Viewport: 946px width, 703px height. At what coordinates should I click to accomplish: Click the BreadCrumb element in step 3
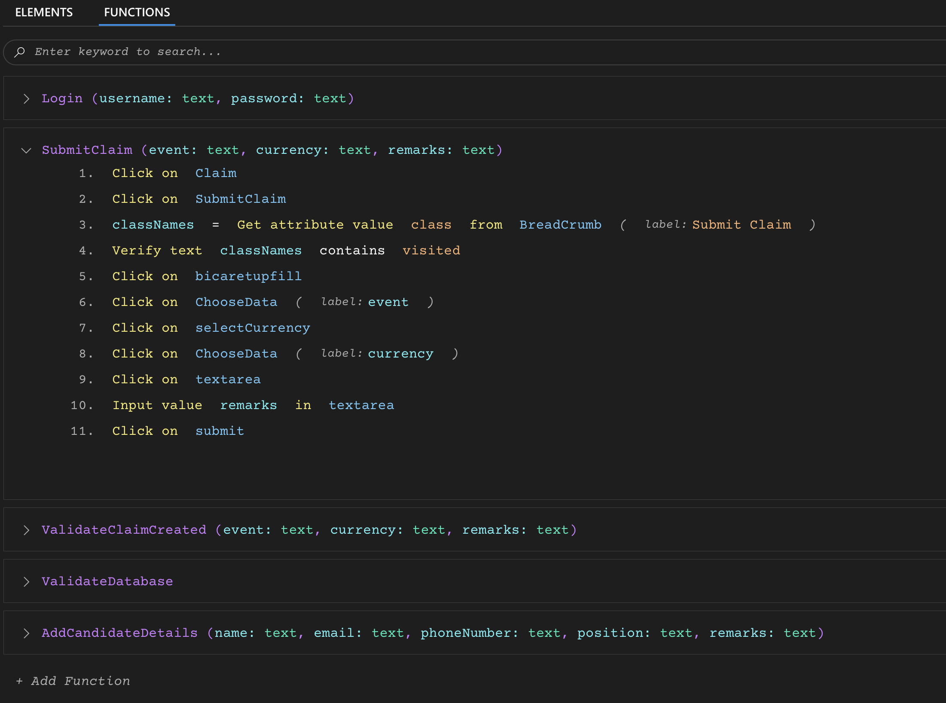[x=560, y=224]
